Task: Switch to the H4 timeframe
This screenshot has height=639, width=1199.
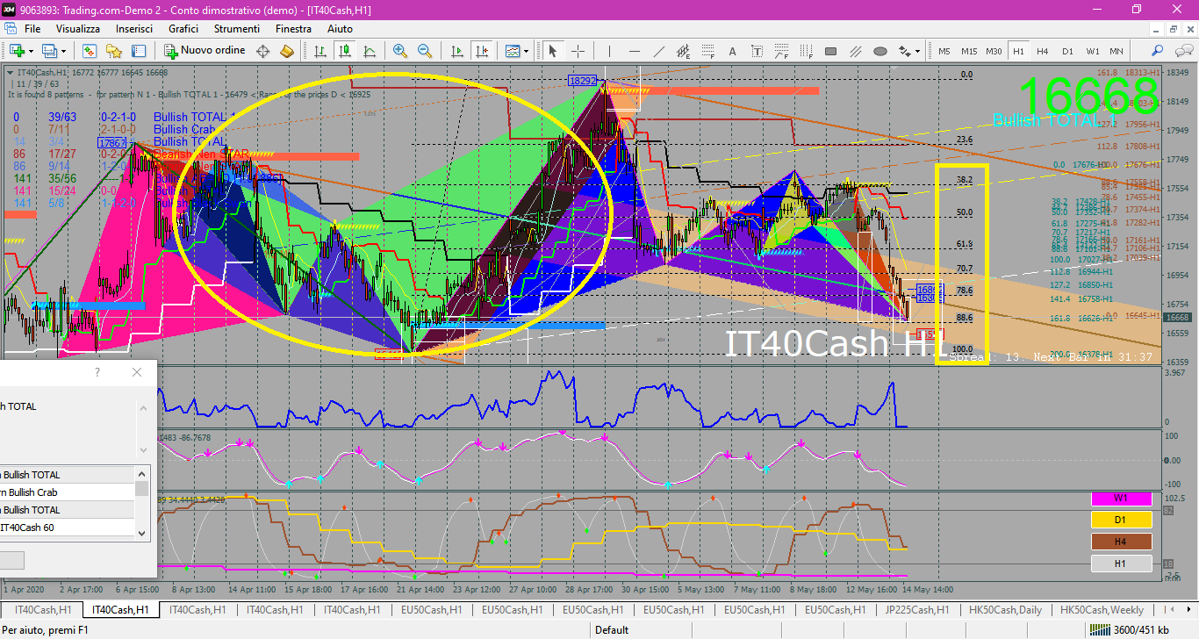Action: (1043, 51)
